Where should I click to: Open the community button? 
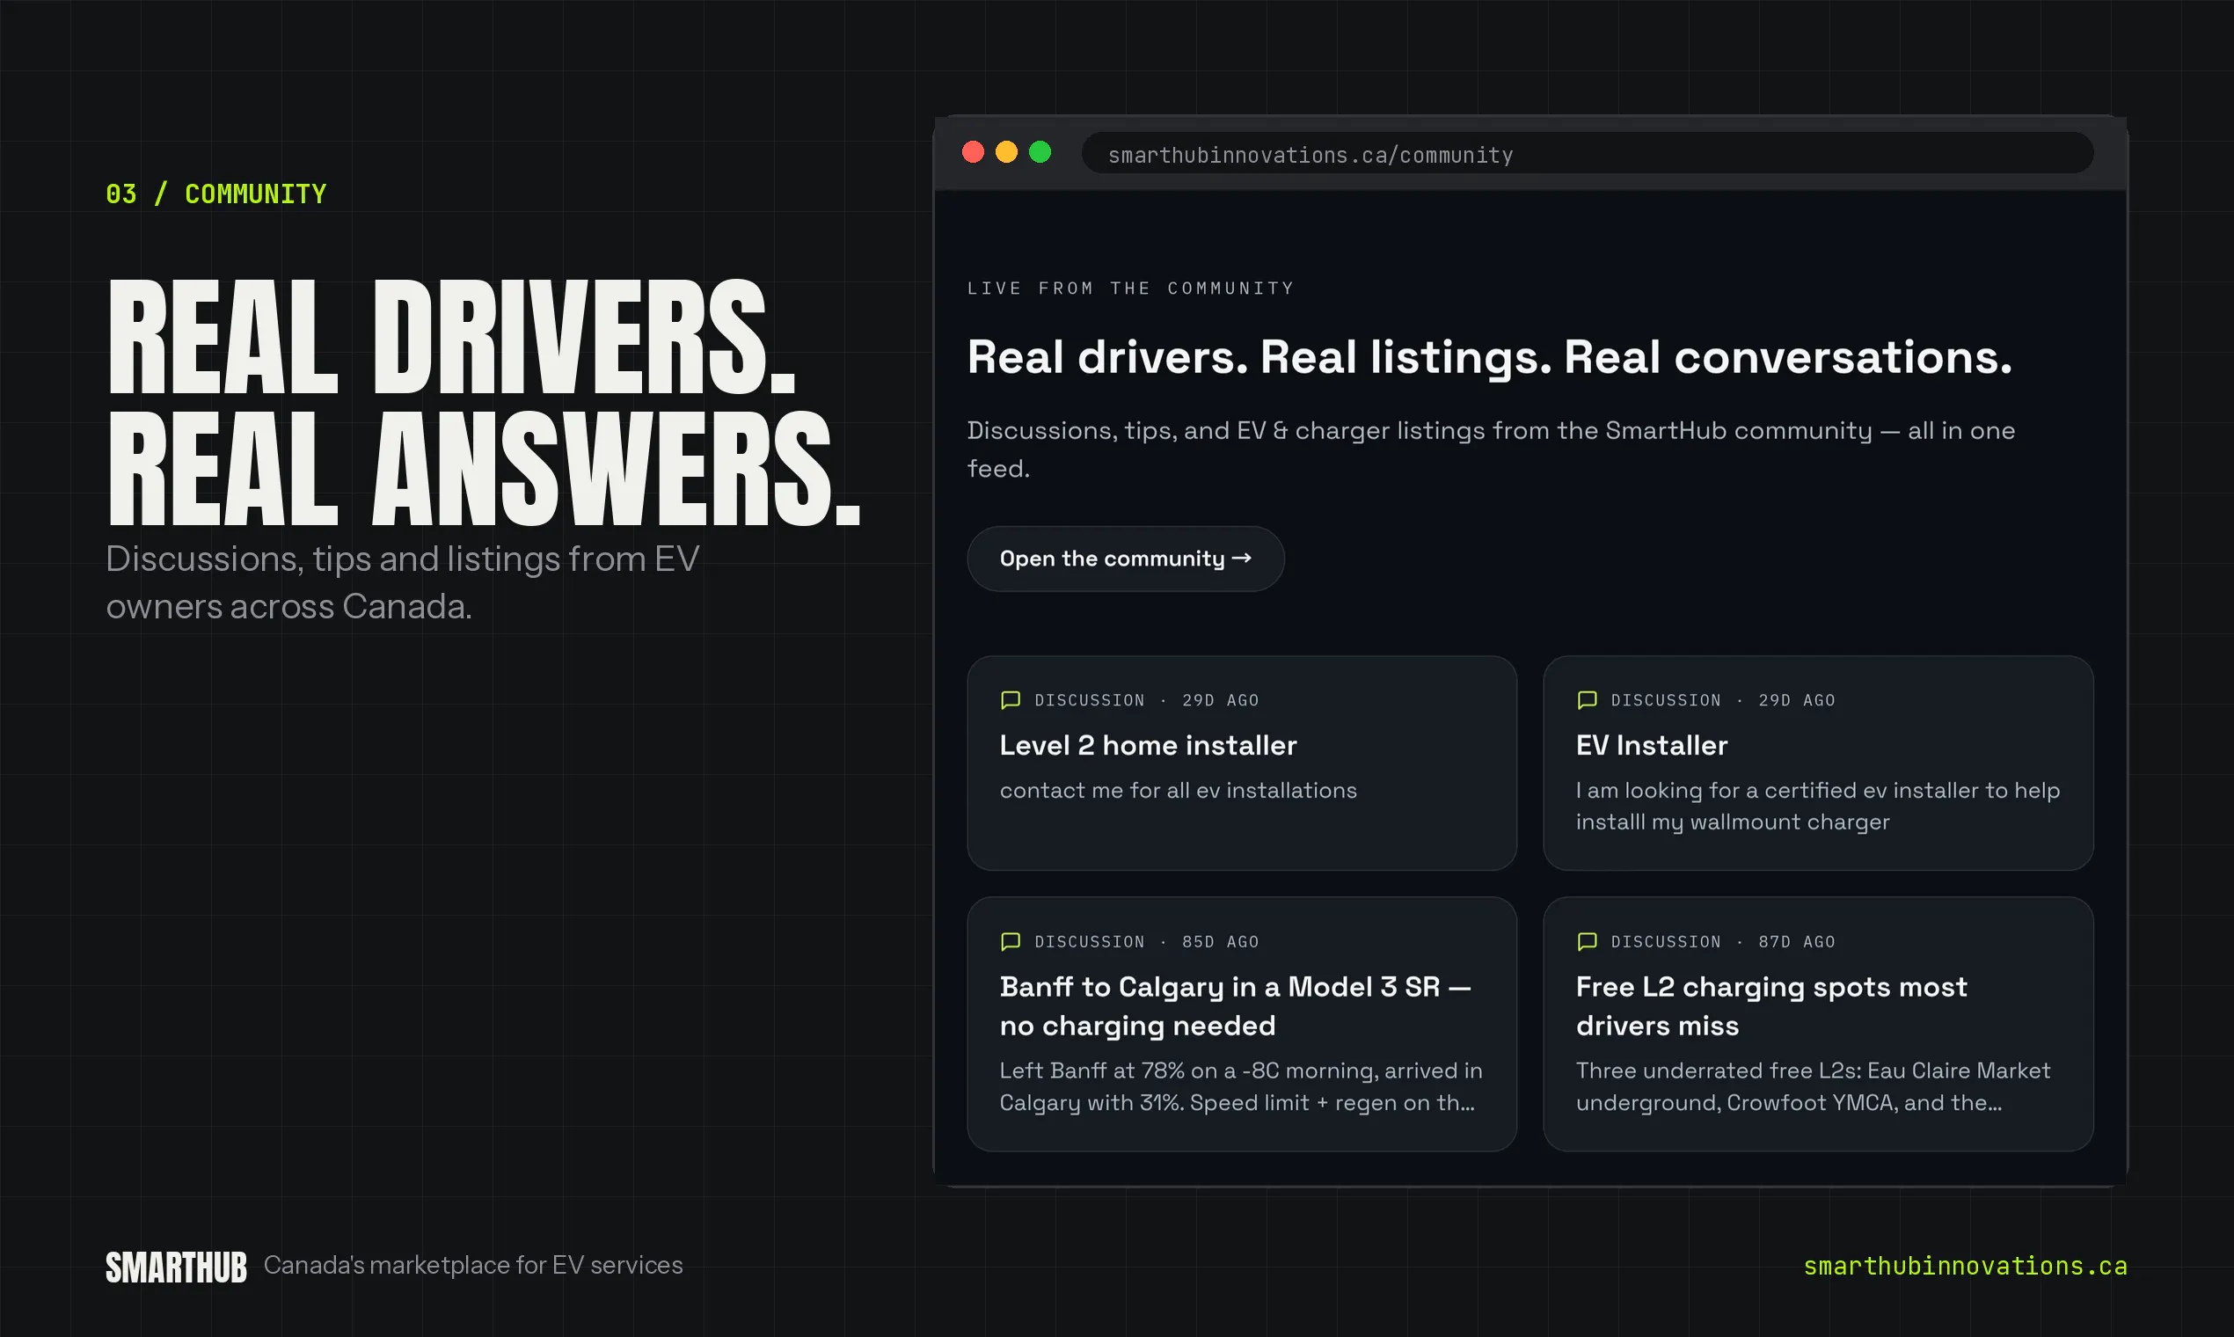pyautogui.click(x=1125, y=559)
